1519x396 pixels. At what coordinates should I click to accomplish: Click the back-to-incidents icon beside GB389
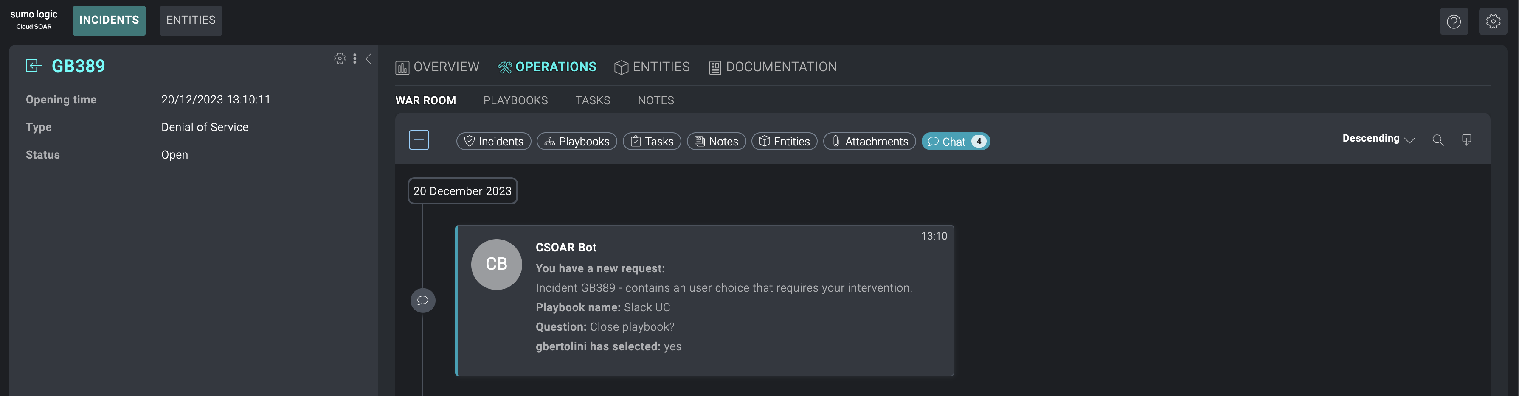34,66
